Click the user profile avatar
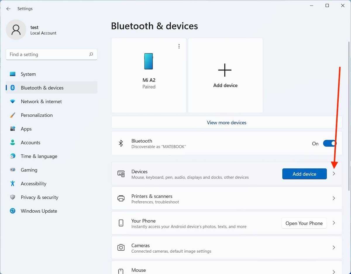The height and width of the screenshot is (274, 351). pyautogui.click(x=16, y=30)
